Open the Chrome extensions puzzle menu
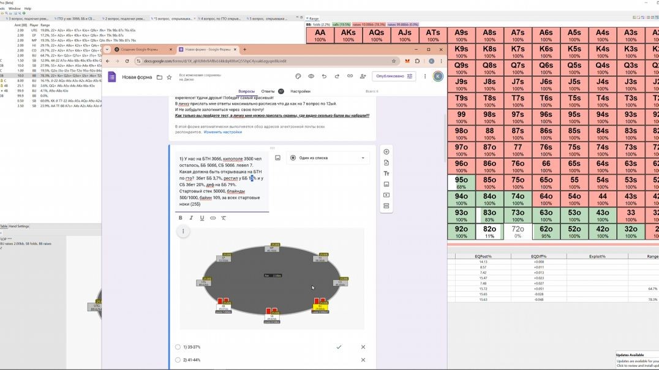This screenshot has width=659, height=370. tap(417, 61)
